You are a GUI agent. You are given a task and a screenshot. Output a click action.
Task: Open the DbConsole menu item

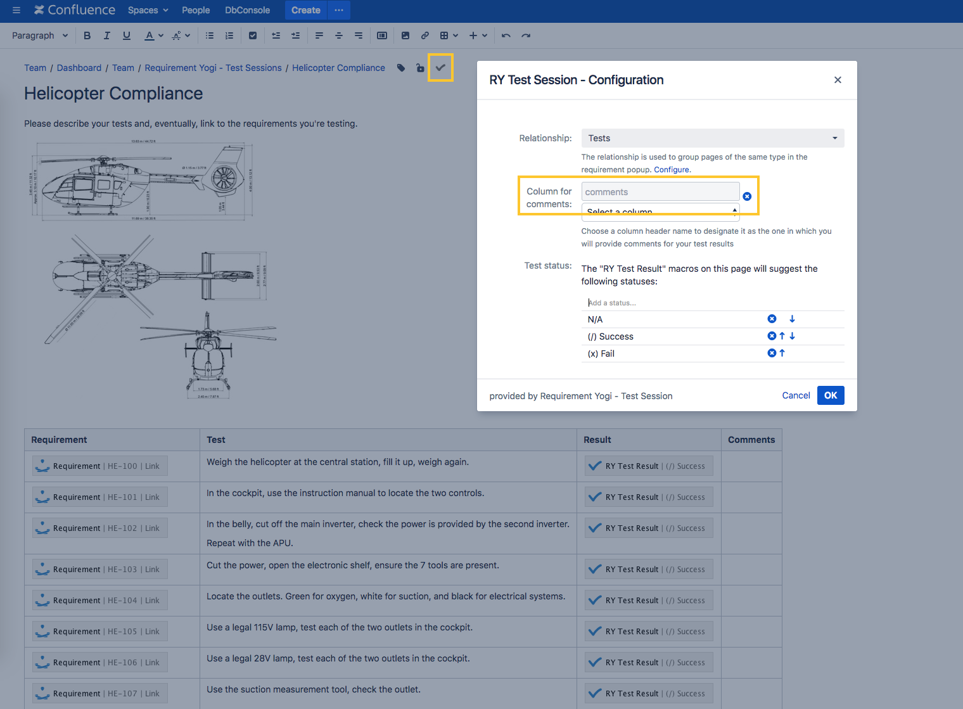coord(247,10)
